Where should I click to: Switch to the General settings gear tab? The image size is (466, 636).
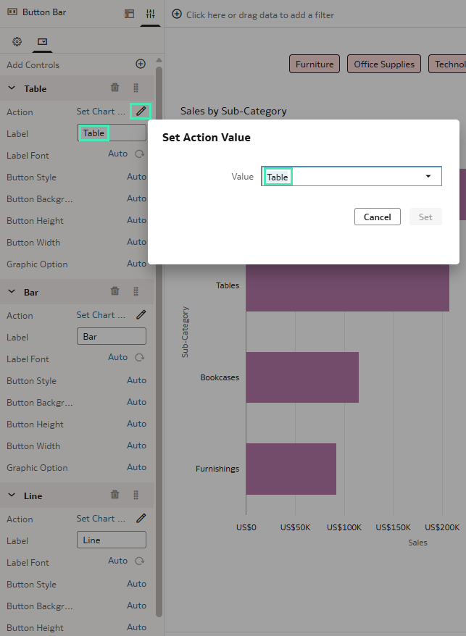pyautogui.click(x=17, y=42)
